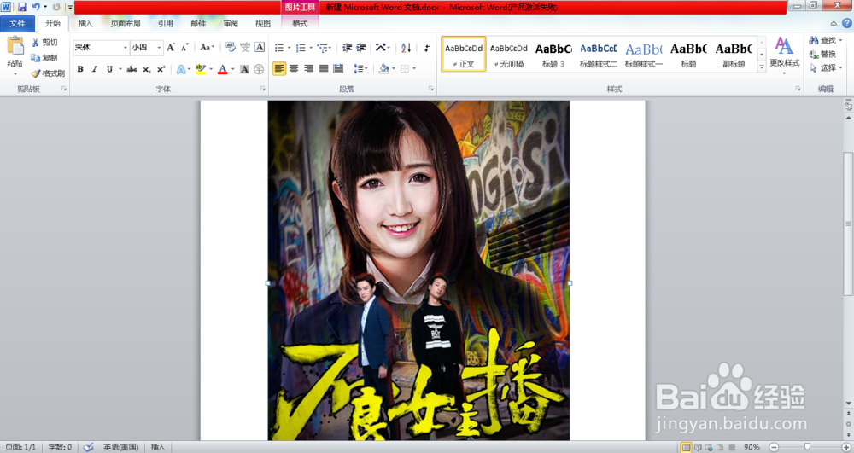Switch to the Review (审阅) tab
The width and height of the screenshot is (854, 453).
(231, 23)
